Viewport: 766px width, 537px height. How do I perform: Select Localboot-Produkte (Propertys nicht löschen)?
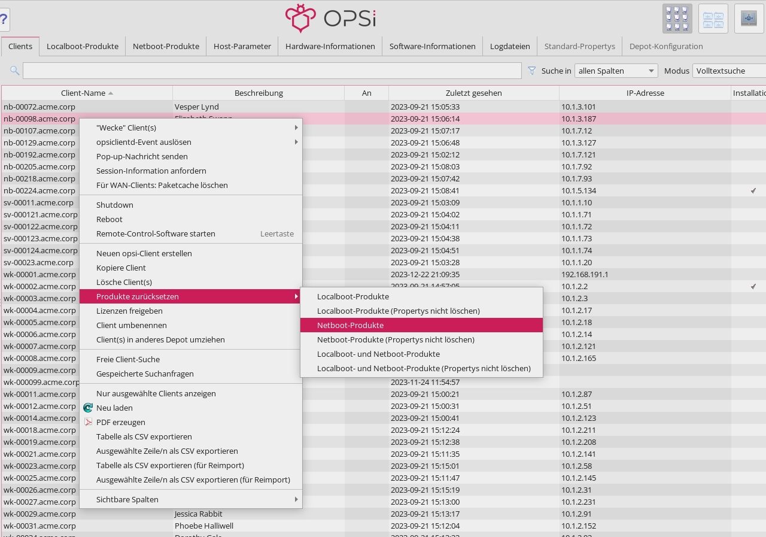tap(421, 311)
